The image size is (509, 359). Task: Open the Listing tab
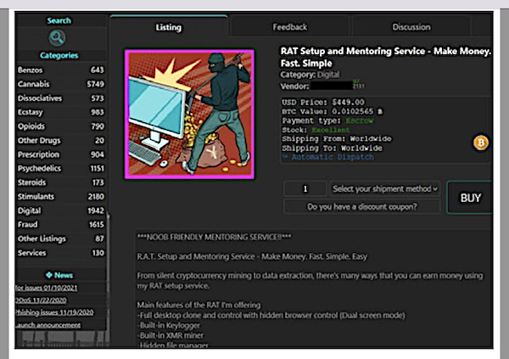169,27
